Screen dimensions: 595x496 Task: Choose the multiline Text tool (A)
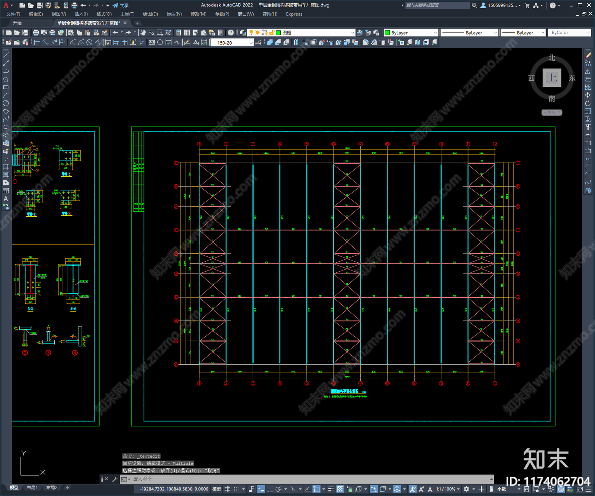click(x=6, y=199)
